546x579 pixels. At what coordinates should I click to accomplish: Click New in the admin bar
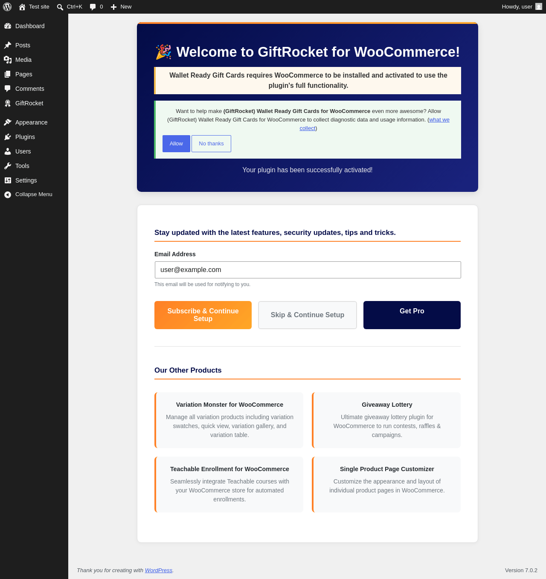pyautogui.click(x=121, y=7)
